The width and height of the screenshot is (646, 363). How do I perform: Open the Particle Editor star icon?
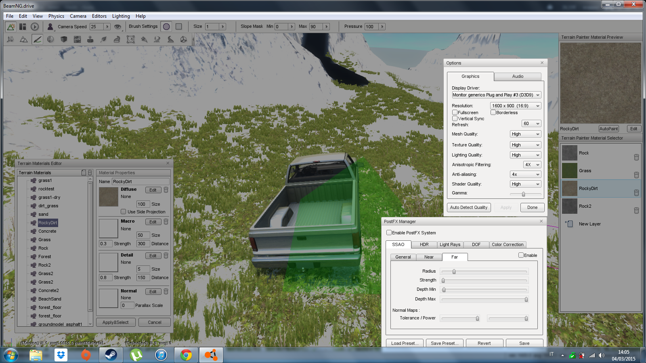click(x=144, y=39)
